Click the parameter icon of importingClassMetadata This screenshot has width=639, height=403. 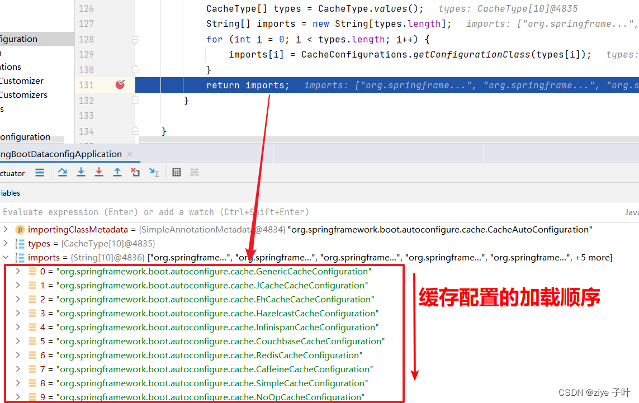[20, 229]
